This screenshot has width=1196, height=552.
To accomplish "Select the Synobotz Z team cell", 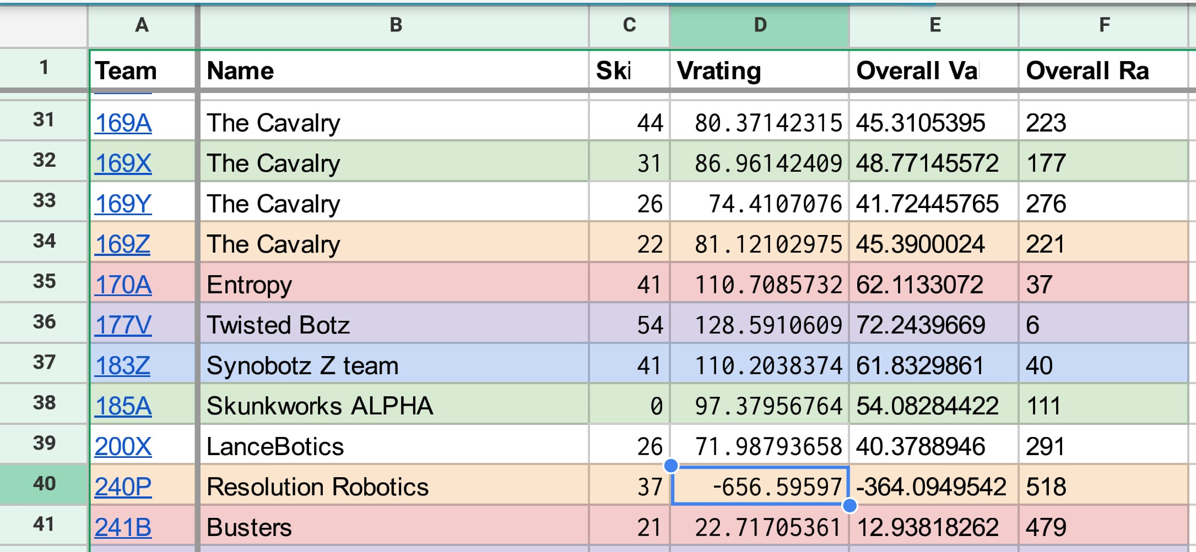I will tap(394, 364).
